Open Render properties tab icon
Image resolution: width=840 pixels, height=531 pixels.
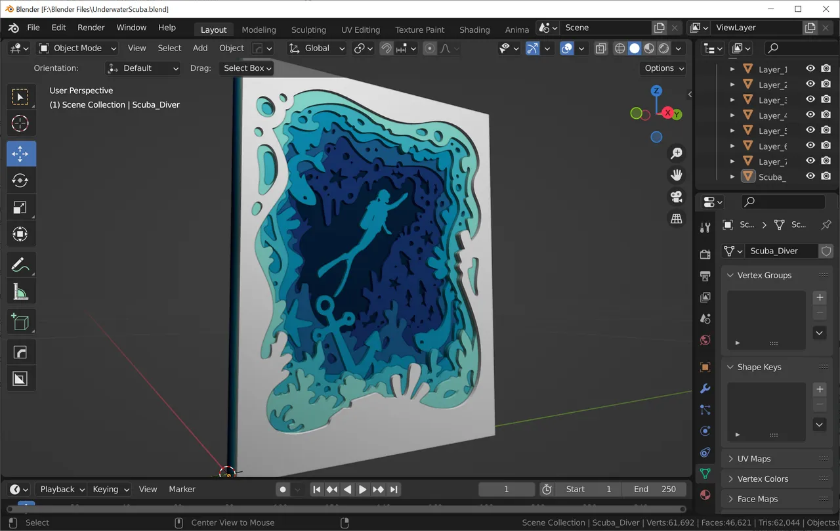(705, 255)
